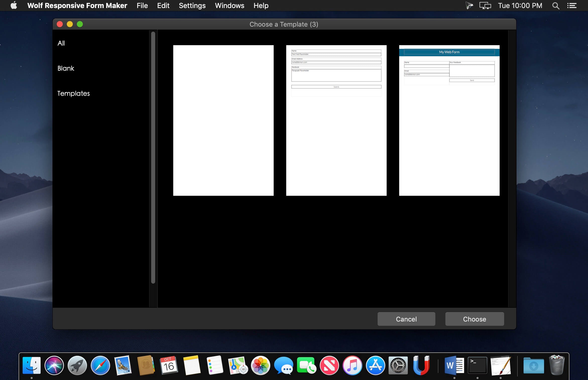Select the My Web Form template thumbnail

click(x=449, y=120)
